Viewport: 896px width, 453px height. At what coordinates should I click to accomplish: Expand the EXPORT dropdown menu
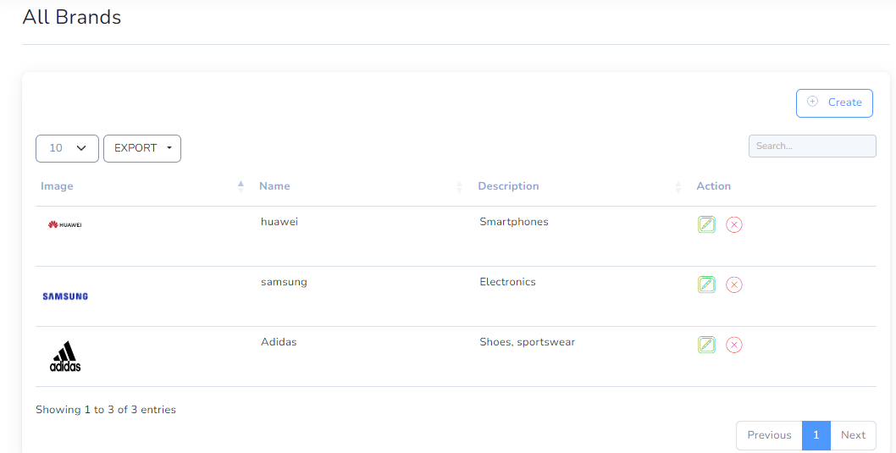coord(142,148)
